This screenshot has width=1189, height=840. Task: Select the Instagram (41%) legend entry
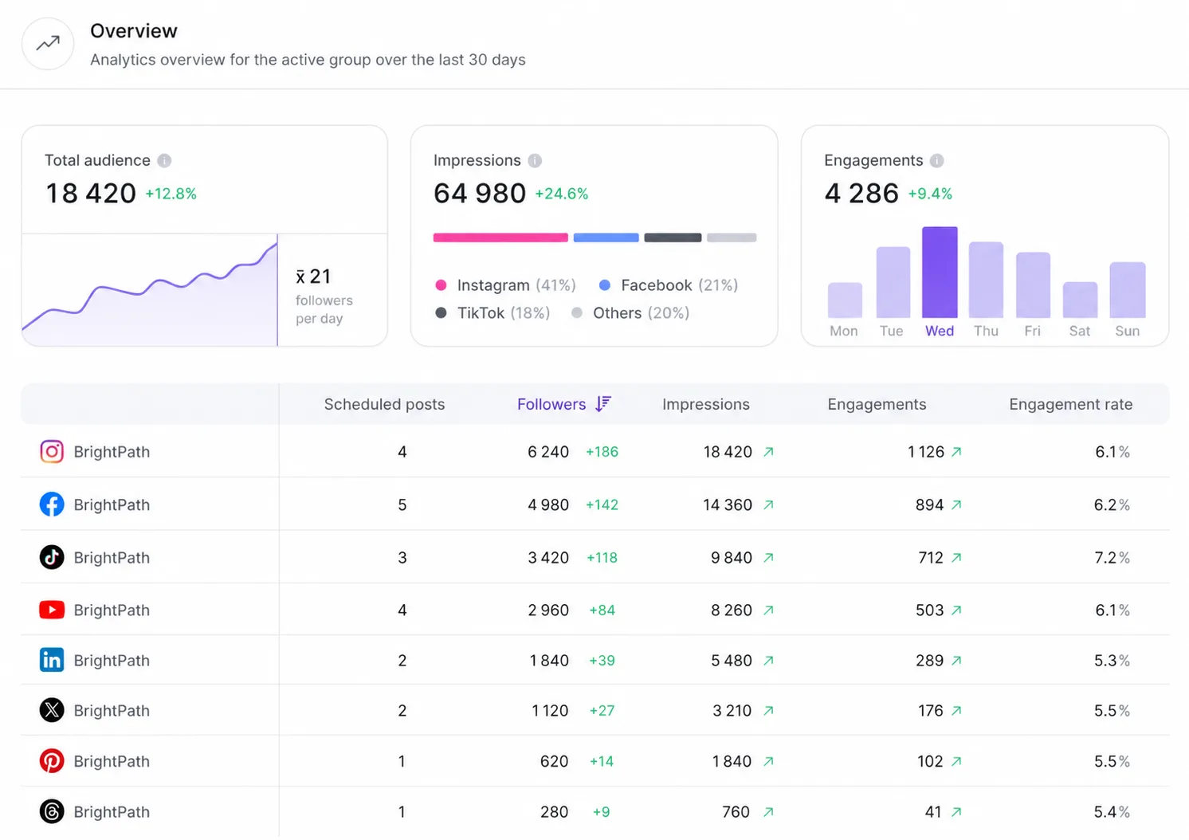coord(505,285)
